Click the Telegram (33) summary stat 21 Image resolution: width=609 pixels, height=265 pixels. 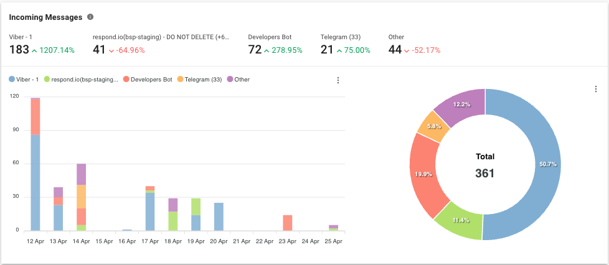coord(327,50)
